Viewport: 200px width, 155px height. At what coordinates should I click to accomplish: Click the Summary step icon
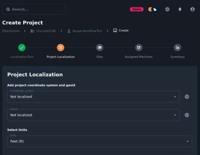point(178,48)
